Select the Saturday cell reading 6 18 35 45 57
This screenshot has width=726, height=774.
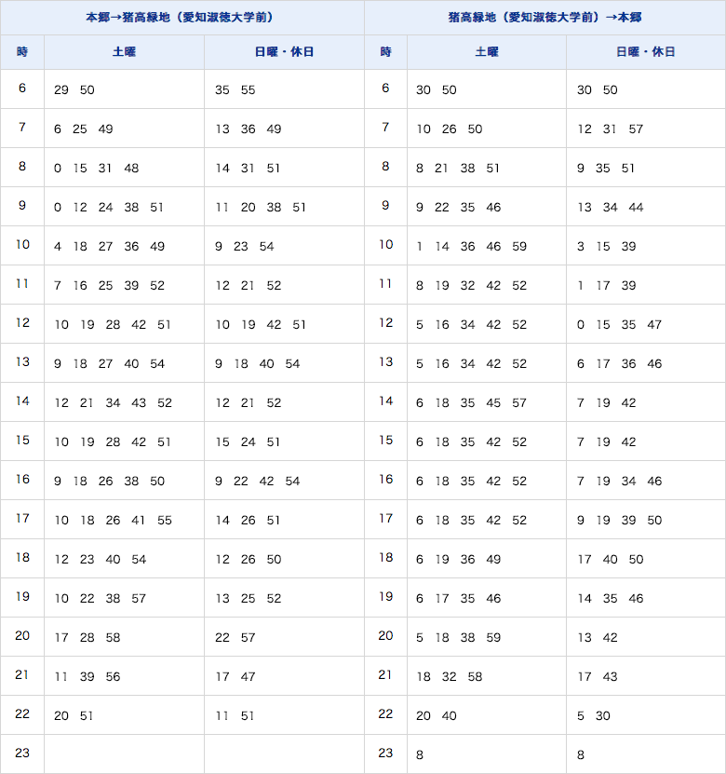click(x=487, y=403)
